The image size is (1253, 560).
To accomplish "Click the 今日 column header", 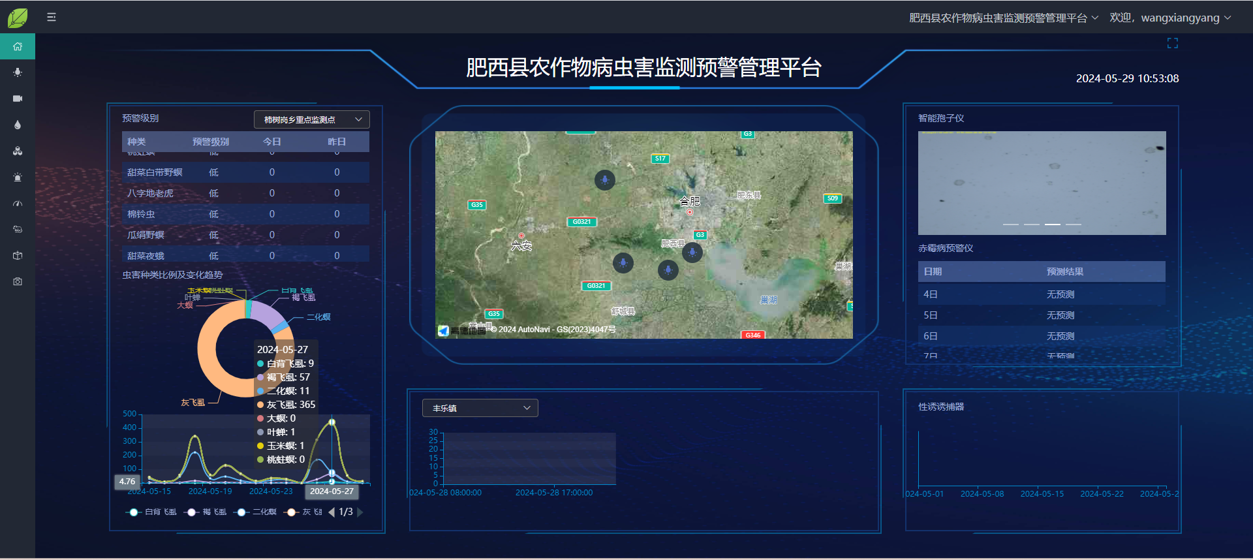I will pyautogui.click(x=272, y=142).
